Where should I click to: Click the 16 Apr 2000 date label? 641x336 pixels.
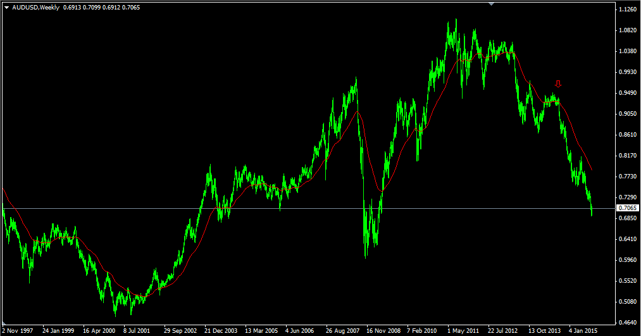[99, 330]
